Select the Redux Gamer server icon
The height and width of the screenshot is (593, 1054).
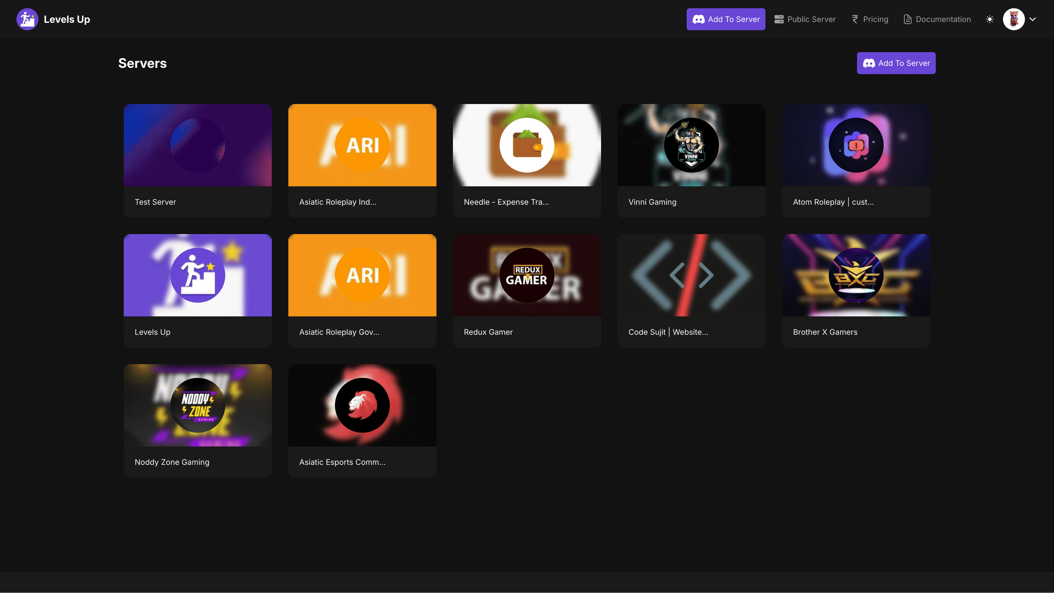pos(527,275)
